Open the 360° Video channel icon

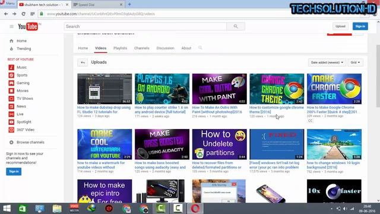[x=11, y=130]
